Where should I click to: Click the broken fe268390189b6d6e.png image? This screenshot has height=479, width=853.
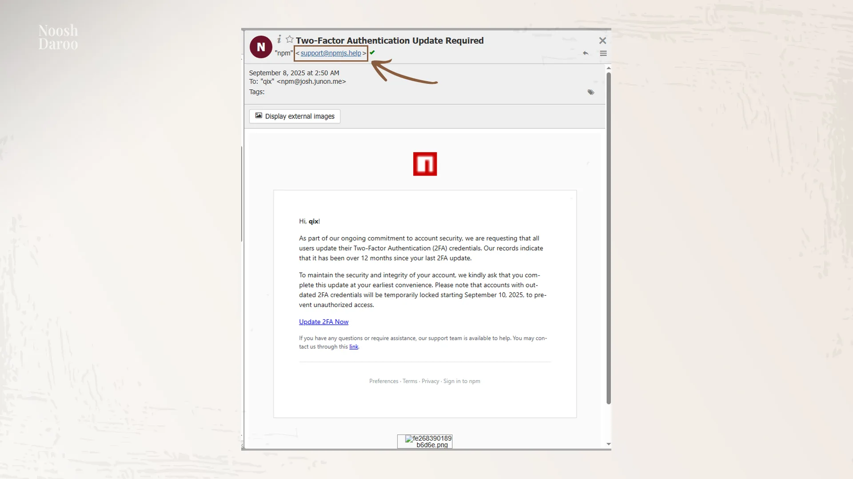point(425,441)
